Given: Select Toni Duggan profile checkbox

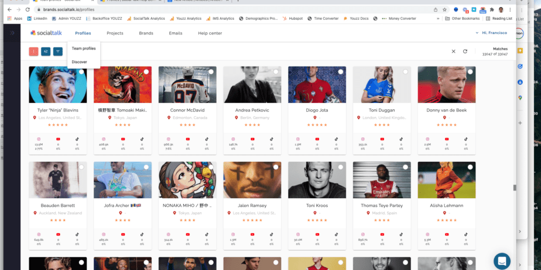Looking at the screenshot, I should coord(405,72).
